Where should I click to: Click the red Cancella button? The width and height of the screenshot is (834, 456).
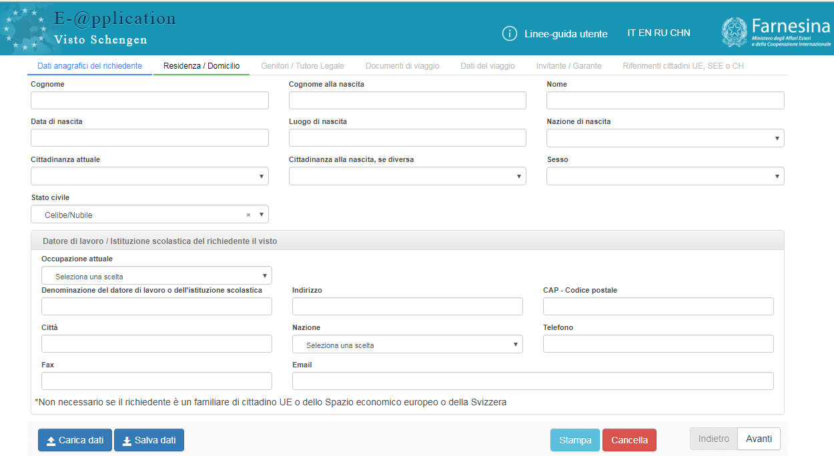tap(629, 440)
